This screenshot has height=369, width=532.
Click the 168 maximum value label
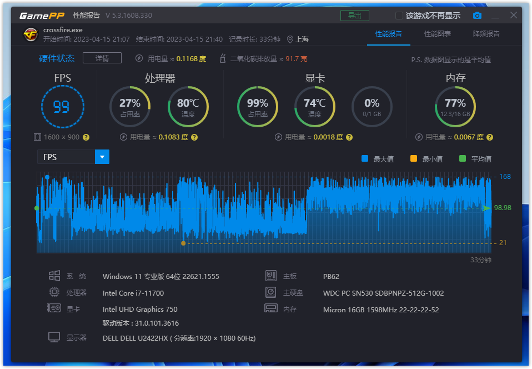[505, 177]
